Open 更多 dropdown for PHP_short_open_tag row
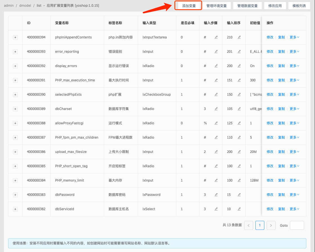The height and width of the screenshot is (252, 315). point(294,166)
